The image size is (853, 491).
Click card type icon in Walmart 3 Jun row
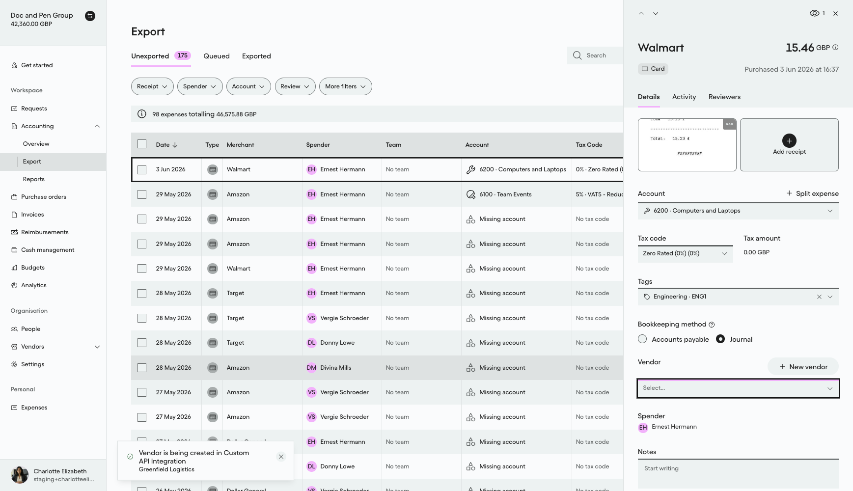[212, 169]
